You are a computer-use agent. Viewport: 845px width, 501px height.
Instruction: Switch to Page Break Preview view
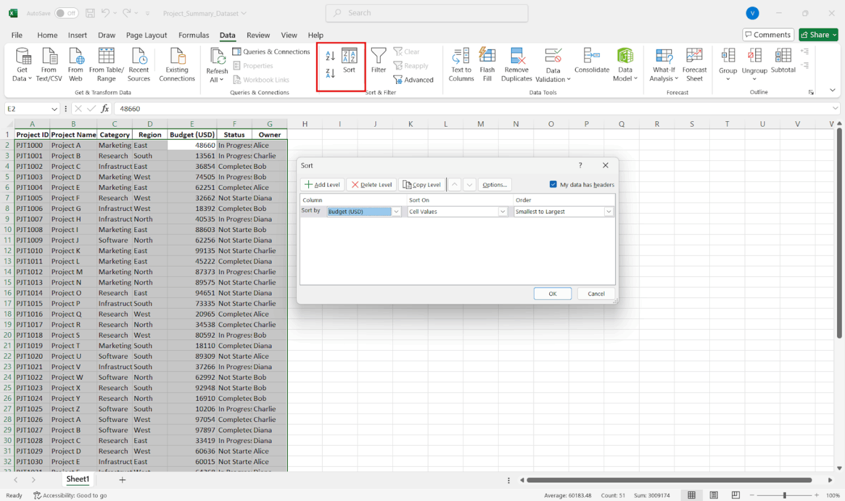click(x=735, y=495)
